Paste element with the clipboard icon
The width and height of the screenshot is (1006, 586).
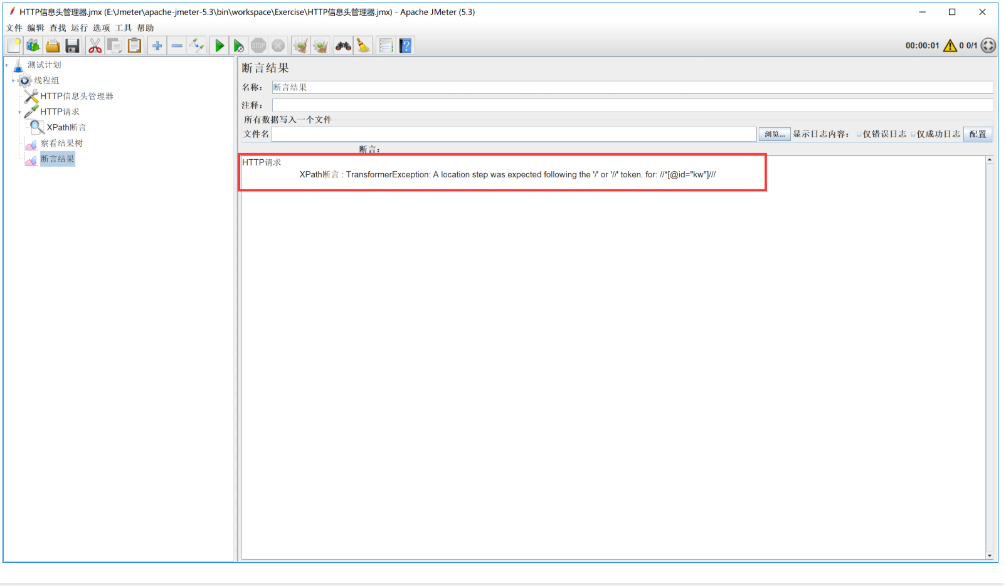point(134,45)
